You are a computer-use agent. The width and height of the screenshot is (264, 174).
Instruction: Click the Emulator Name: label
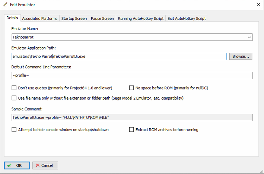point(25,29)
